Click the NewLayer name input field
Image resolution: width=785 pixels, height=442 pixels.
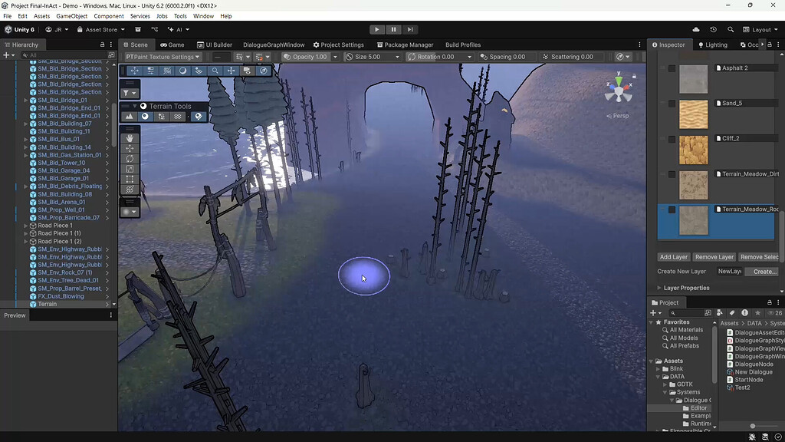click(x=728, y=271)
